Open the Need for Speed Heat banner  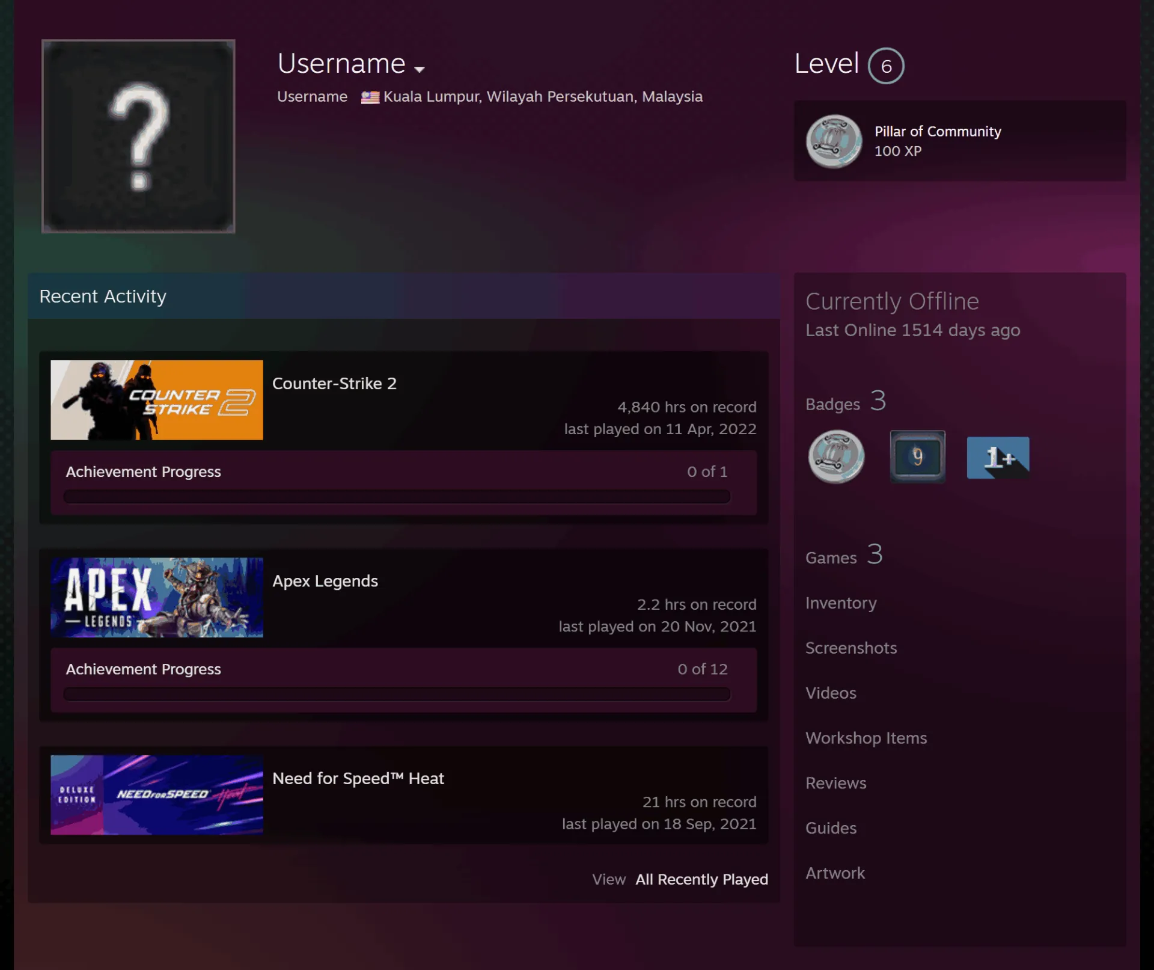point(157,794)
